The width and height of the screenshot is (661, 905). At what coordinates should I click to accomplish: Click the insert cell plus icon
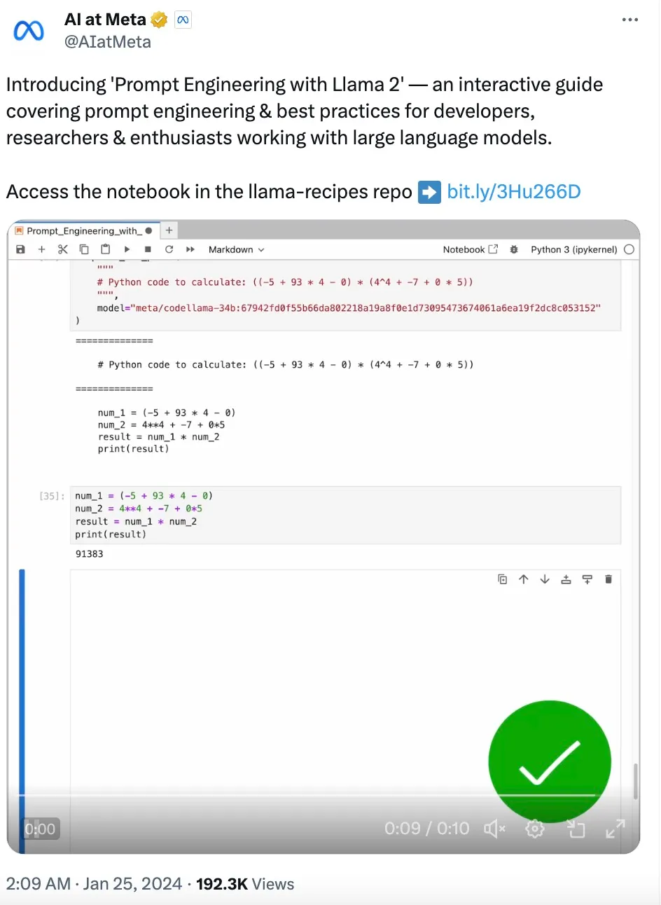click(41, 249)
